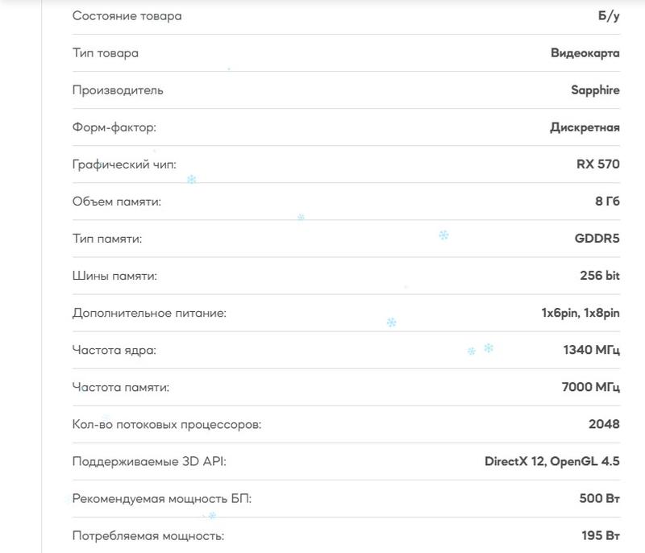Click the '2048' stream processors value

[604, 424]
